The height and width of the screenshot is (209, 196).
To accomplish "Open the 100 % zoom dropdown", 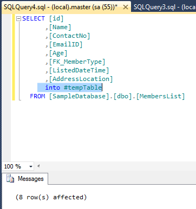I will 31,166.
